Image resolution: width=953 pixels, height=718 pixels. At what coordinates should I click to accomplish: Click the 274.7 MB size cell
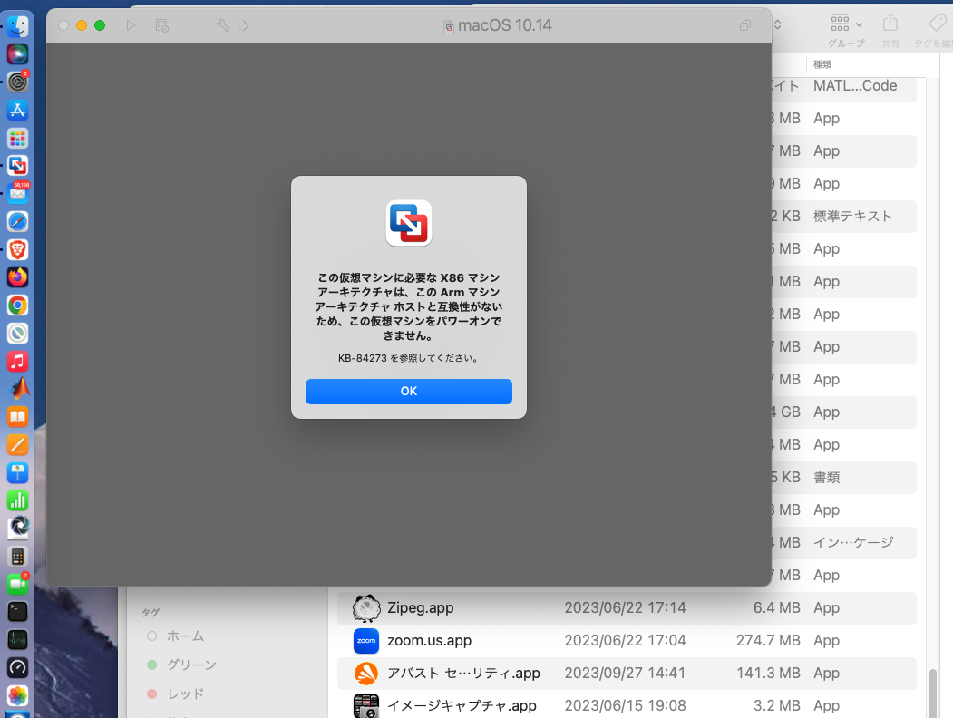click(x=768, y=640)
